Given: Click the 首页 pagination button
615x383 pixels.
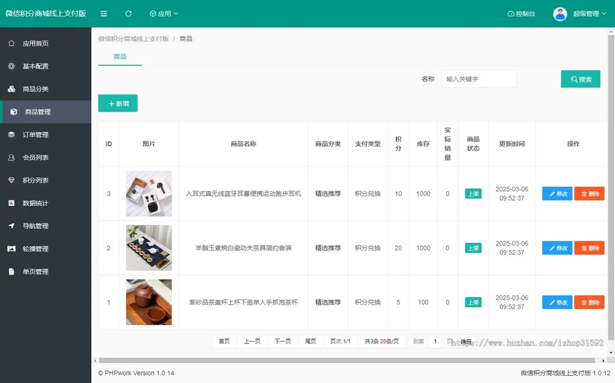Looking at the screenshot, I should pyautogui.click(x=224, y=341).
